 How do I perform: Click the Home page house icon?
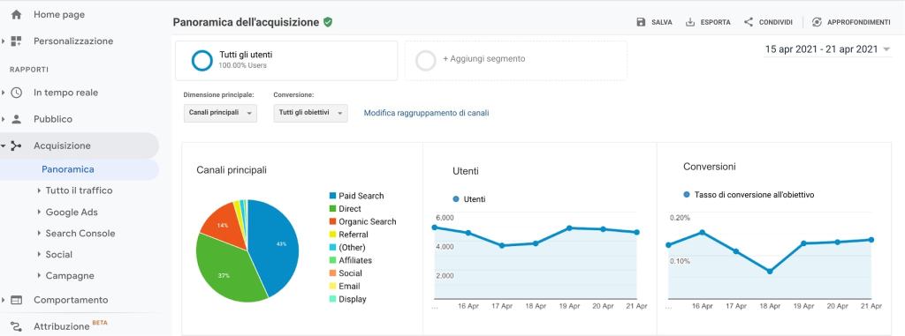[x=16, y=14]
